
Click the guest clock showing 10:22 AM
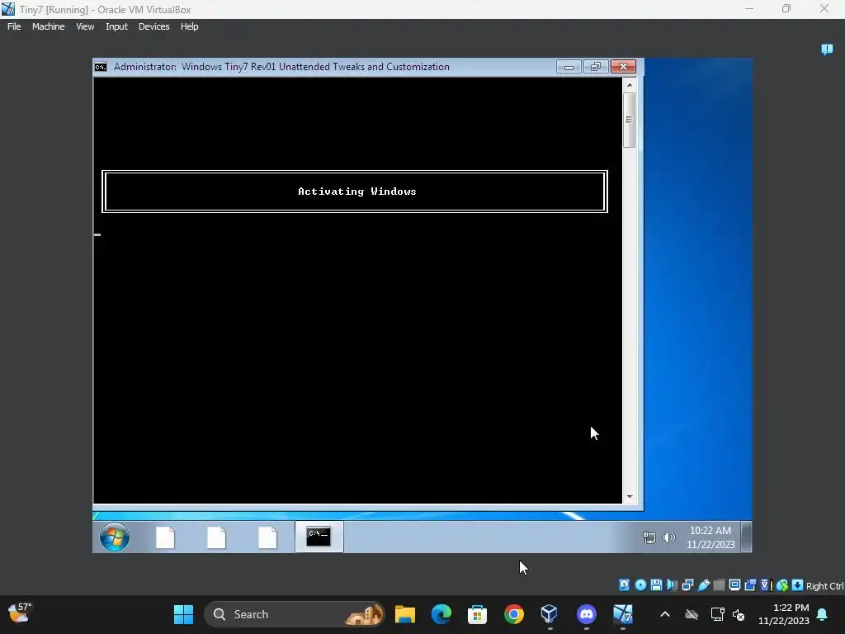click(710, 537)
